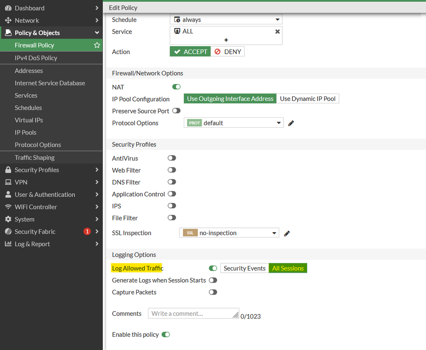426x350 pixels.
Task: Set Action to ACCEPT
Action: point(190,51)
